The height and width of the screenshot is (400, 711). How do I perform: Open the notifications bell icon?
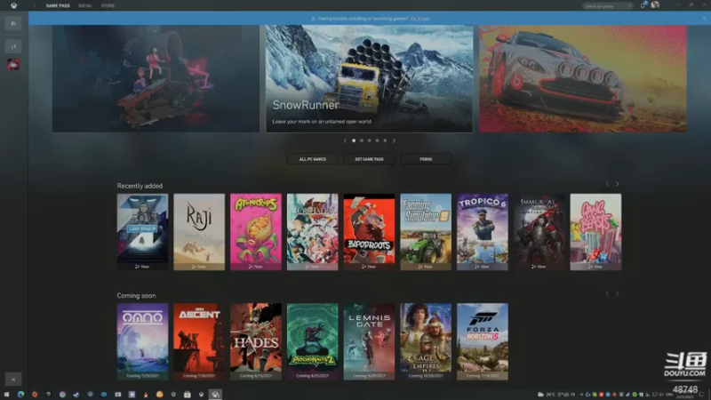[643, 5]
